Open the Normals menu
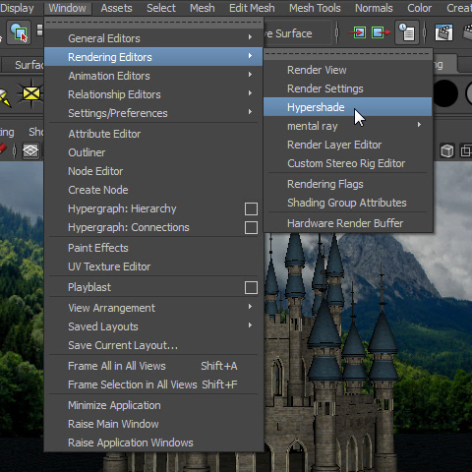 (x=374, y=8)
